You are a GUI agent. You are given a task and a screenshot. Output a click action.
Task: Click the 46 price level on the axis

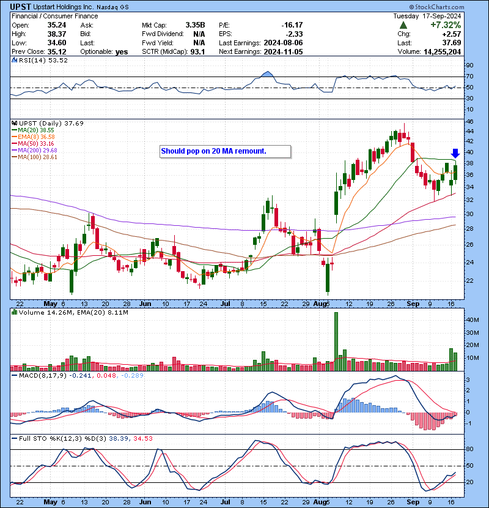(x=469, y=122)
